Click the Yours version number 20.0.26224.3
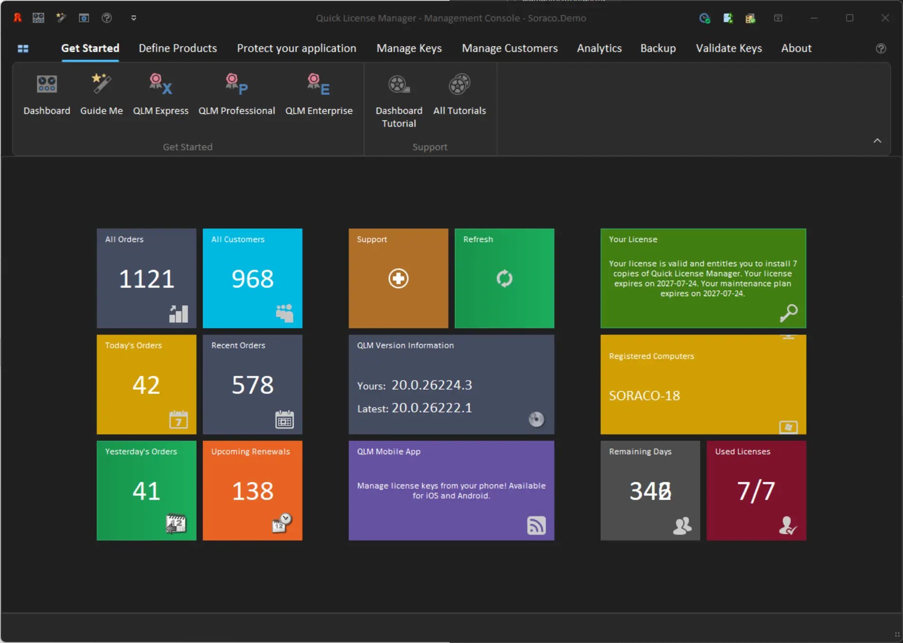Screen dimensions: 903x643 (432, 385)
